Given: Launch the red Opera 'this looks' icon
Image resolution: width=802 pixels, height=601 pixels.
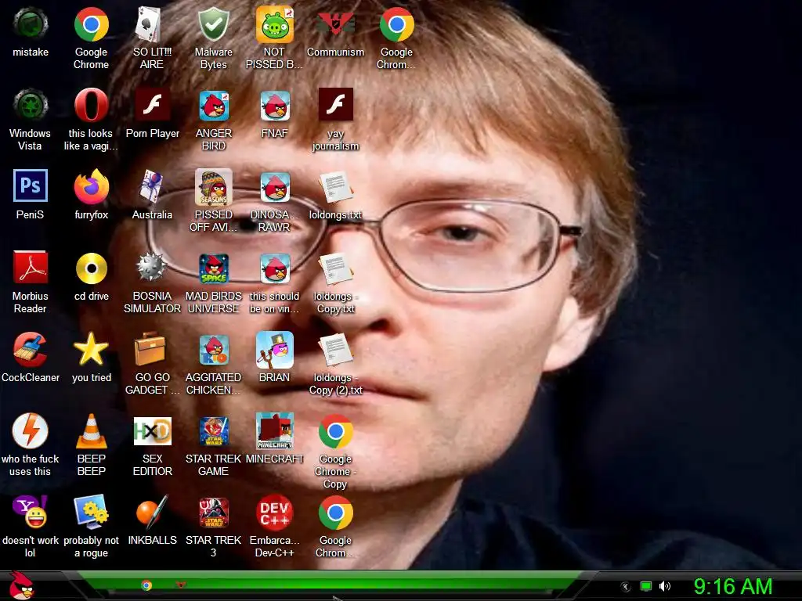Looking at the screenshot, I should click(x=91, y=106).
